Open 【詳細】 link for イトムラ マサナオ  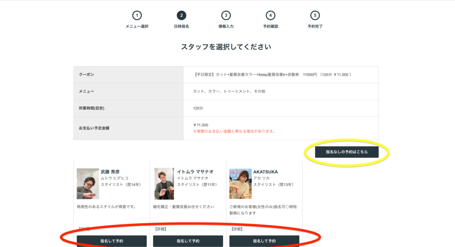click(161, 229)
